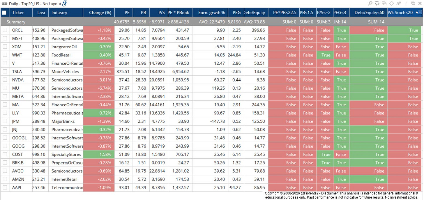Check the ORCL row checkbox
424x200 pixels.
5,30
